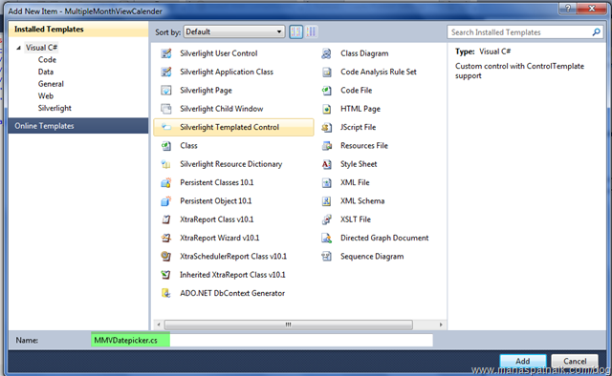Viewport: 612px width, 376px height.
Task: Click the XSLT File icon
Action: coord(327,219)
